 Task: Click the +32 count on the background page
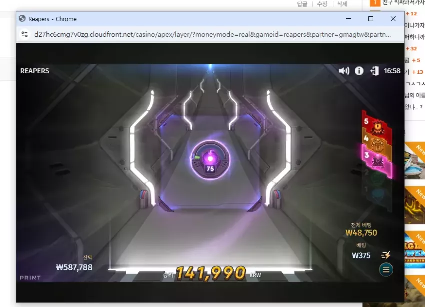click(411, 49)
